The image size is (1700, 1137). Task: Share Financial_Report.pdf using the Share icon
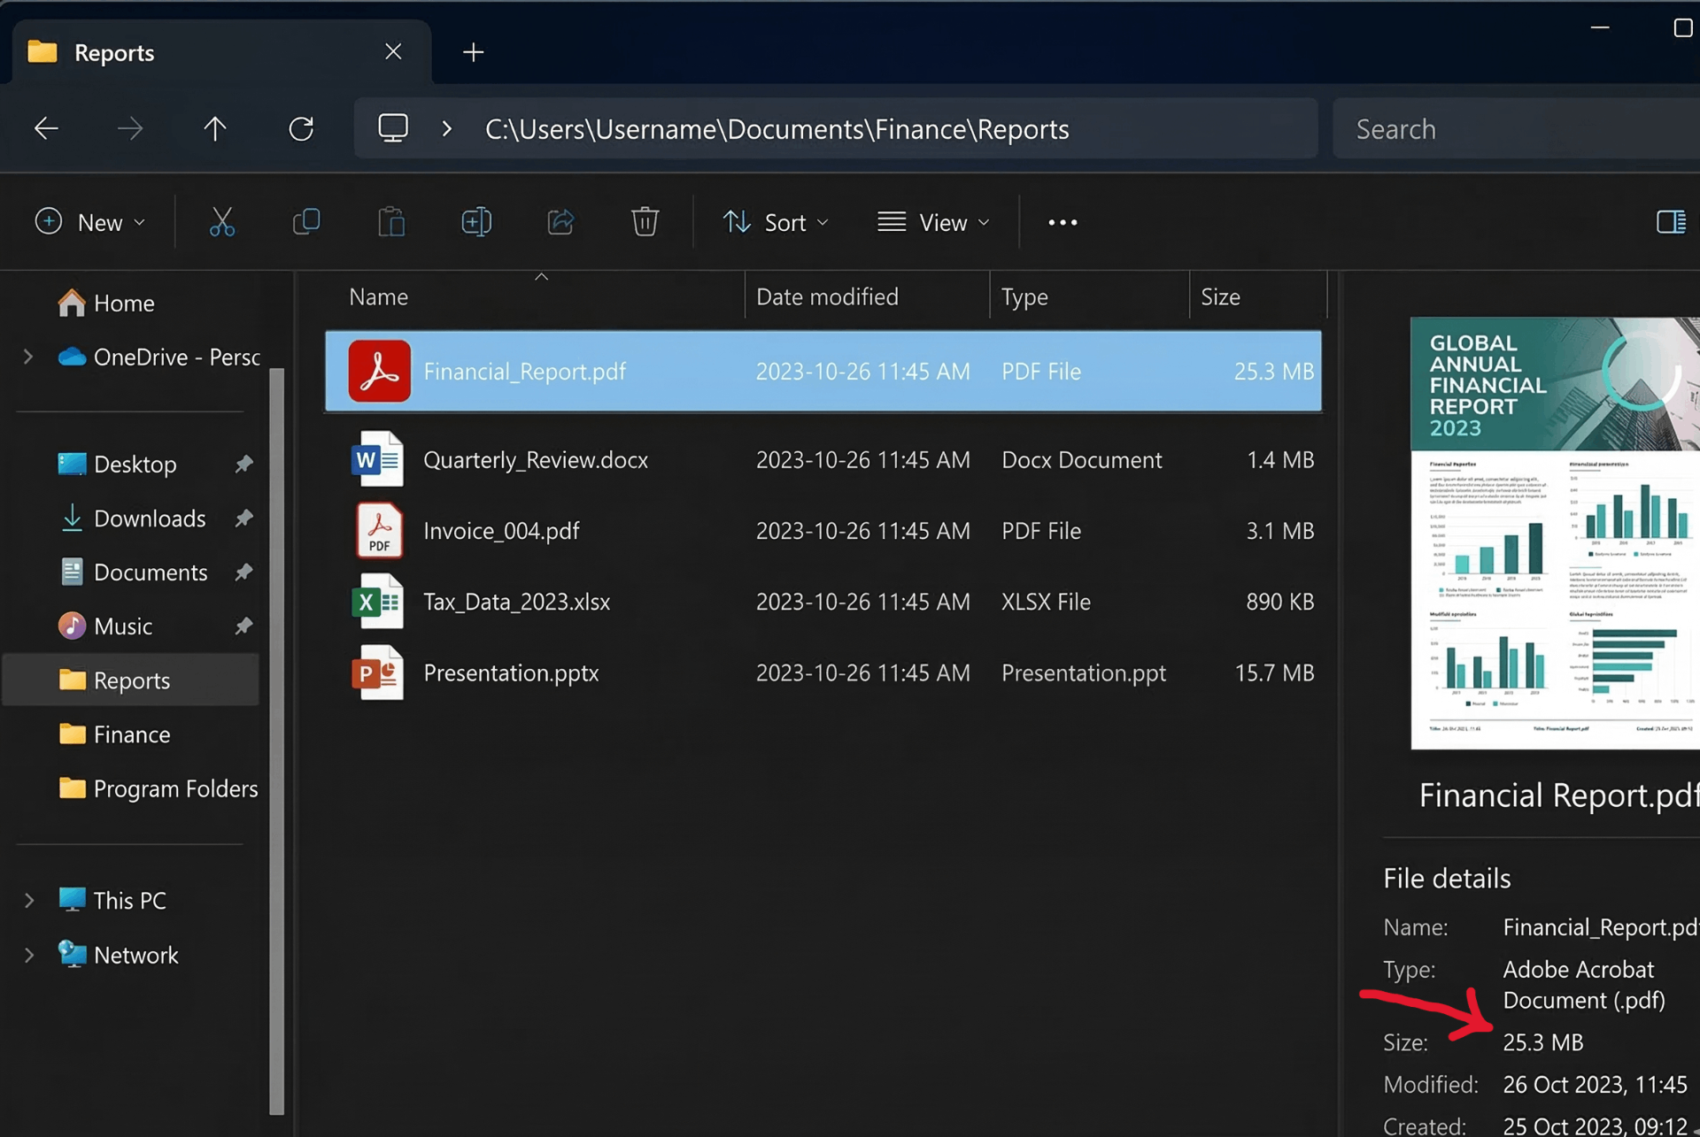(x=560, y=222)
